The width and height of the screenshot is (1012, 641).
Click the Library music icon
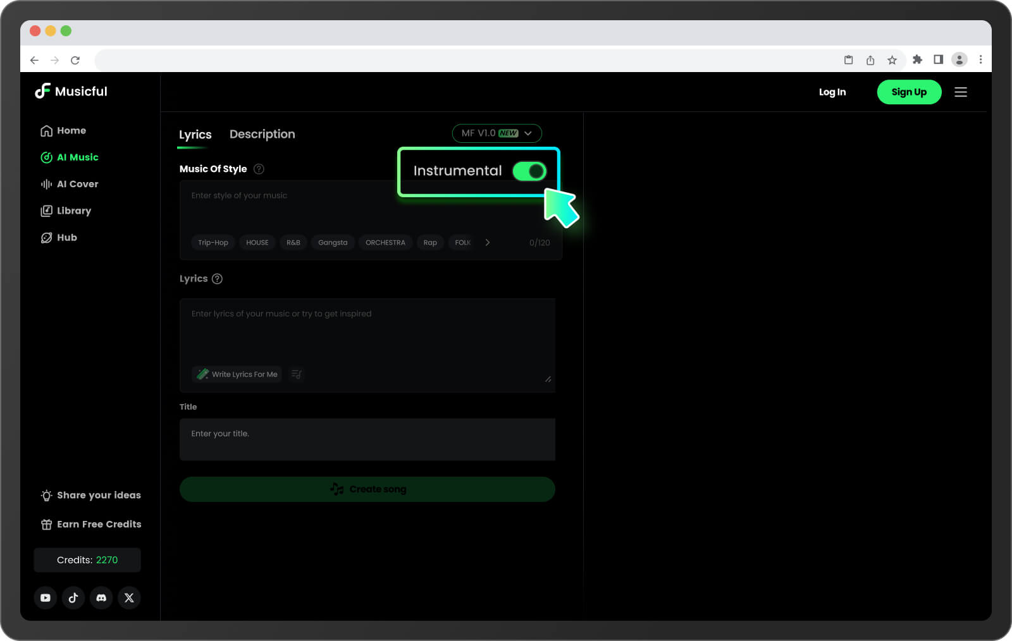click(46, 211)
